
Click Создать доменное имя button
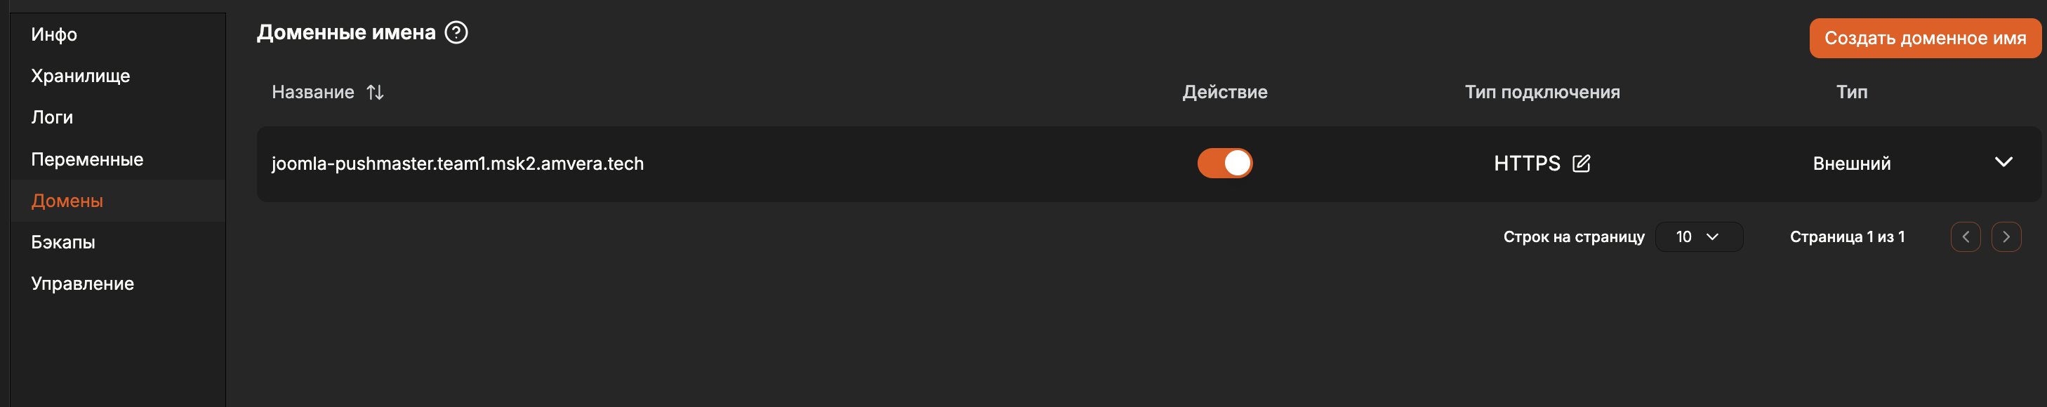click(1925, 38)
